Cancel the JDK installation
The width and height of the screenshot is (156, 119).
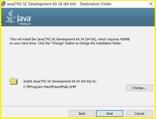tap(139, 113)
